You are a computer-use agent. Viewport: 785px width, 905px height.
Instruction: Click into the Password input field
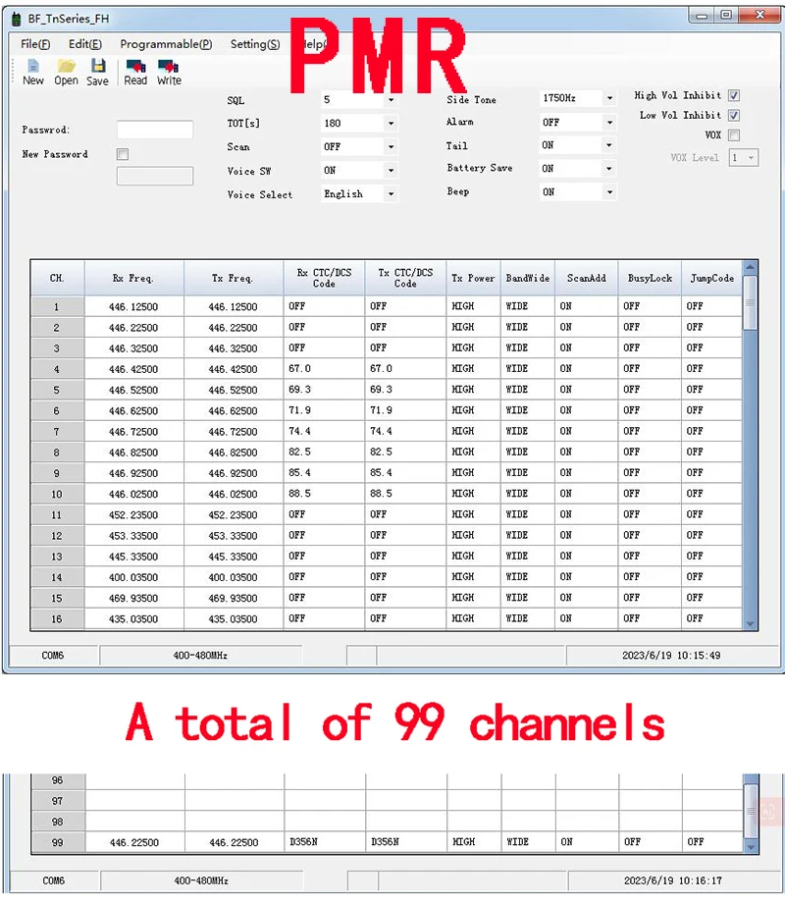[x=155, y=131]
